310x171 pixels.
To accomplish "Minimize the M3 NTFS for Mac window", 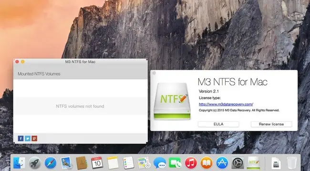I will [x=23, y=62].
